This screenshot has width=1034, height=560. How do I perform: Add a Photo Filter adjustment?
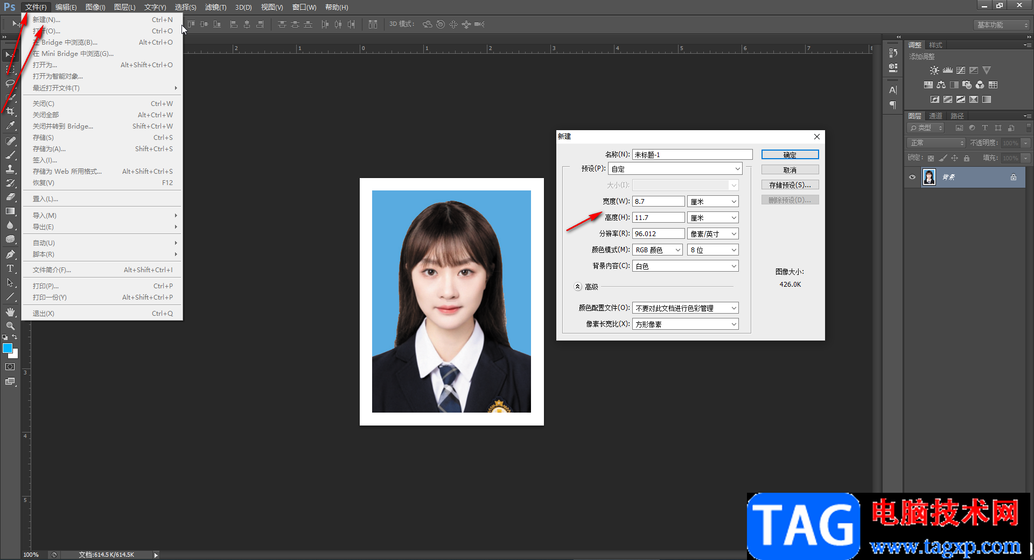(x=967, y=85)
